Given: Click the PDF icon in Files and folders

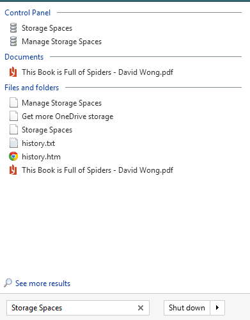Looking at the screenshot, I should [13, 170].
